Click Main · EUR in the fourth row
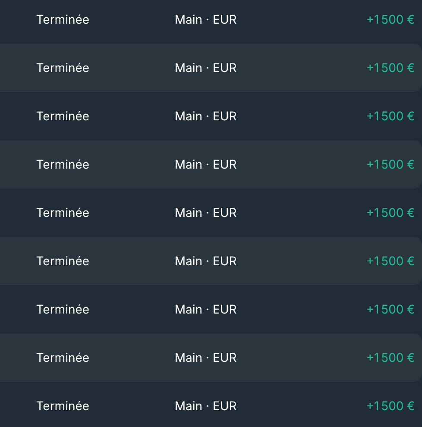The height and width of the screenshot is (427, 422). [206, 164]
